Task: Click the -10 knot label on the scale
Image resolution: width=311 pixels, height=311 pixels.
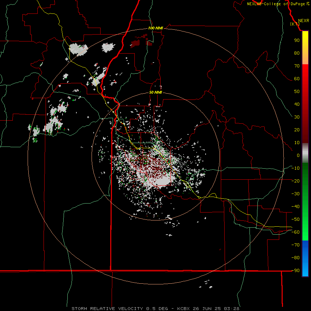Action: [x=295, y=168]
